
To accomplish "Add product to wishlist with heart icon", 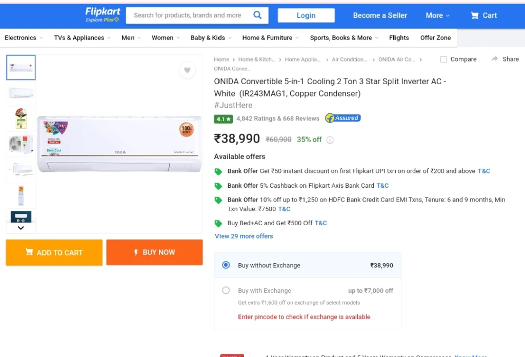I will tap(187, 70).
